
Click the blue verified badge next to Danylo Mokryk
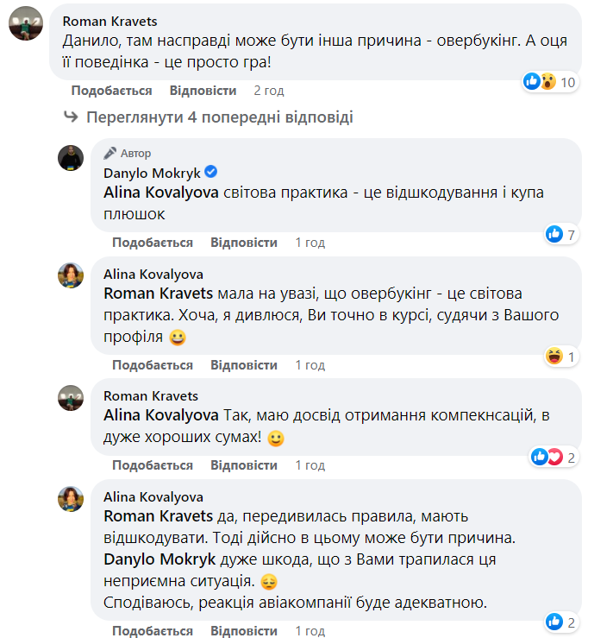pos(210,173)
